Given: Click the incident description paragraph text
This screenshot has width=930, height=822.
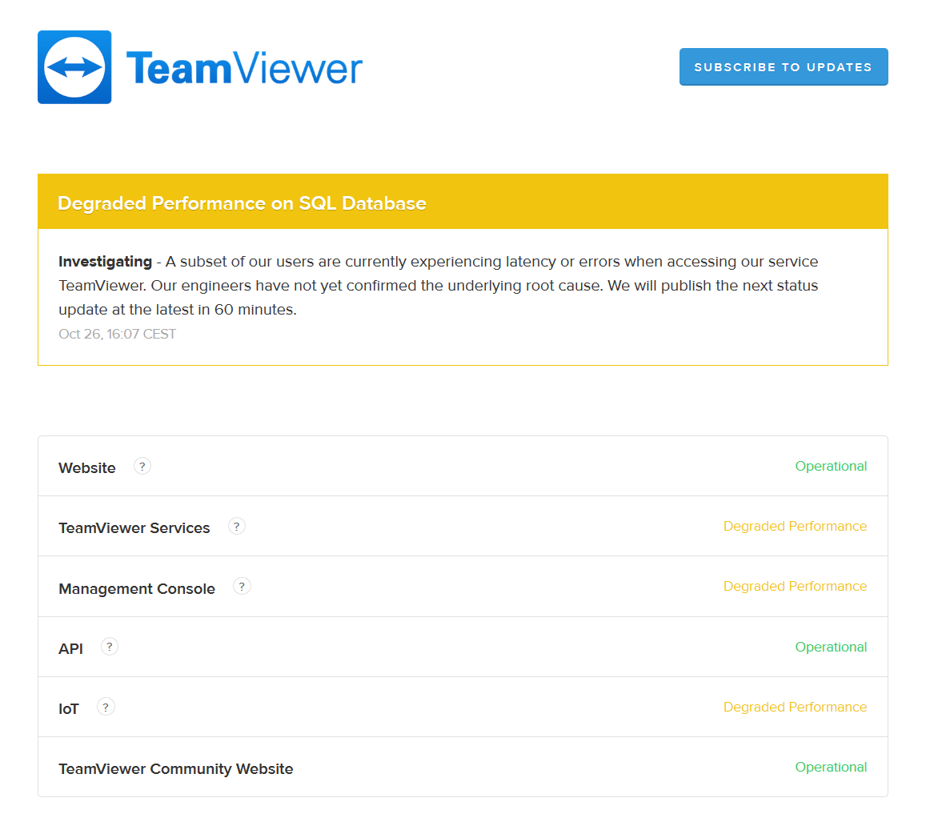Looking at the screenshot, I should [439, 285].
